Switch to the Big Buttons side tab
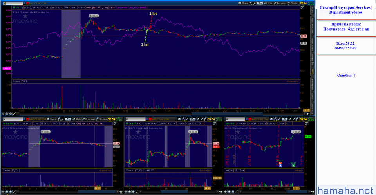Viewport: 376px width, 195px height. [313, 60]
